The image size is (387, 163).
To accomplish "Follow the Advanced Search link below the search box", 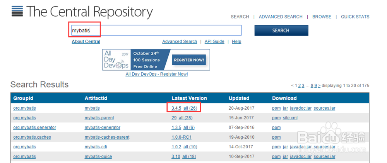I will click(180, 41).
